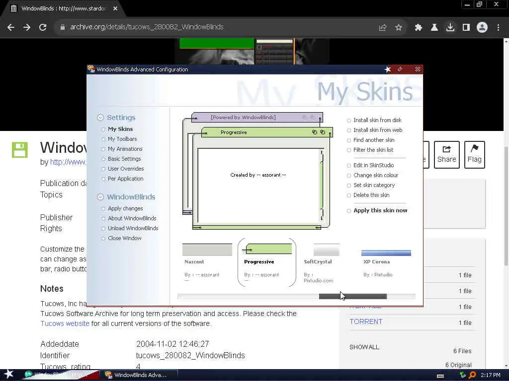Click the Share button on the archive page
The image size is (509, 381).
coord(447,155)
